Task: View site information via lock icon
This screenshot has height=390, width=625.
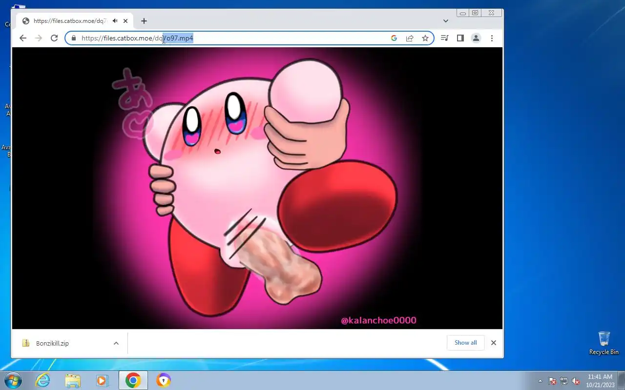Action: [74, 38]
